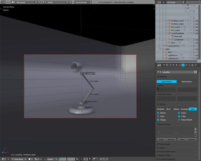The width and height of the screenshot is (201, 161).
Task: Click the Bulb lamp icon in outliner
Action: click(x=166, y=52)
